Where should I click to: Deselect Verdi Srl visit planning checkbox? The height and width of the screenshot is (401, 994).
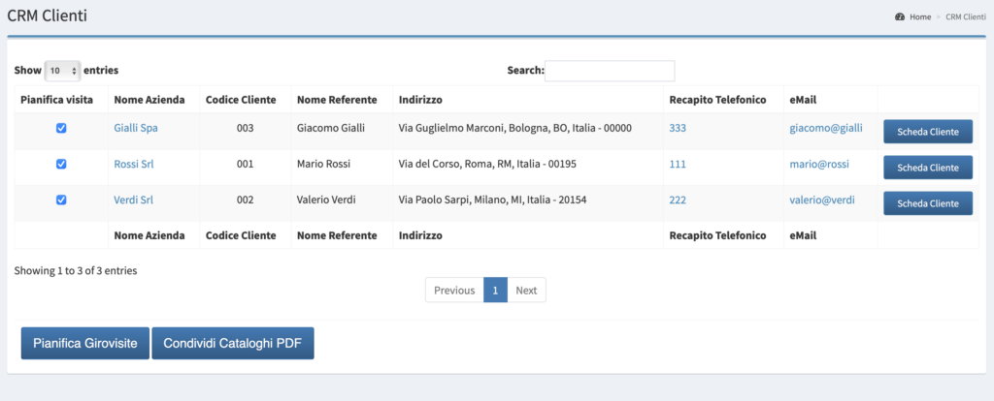[x=61, y=200]
